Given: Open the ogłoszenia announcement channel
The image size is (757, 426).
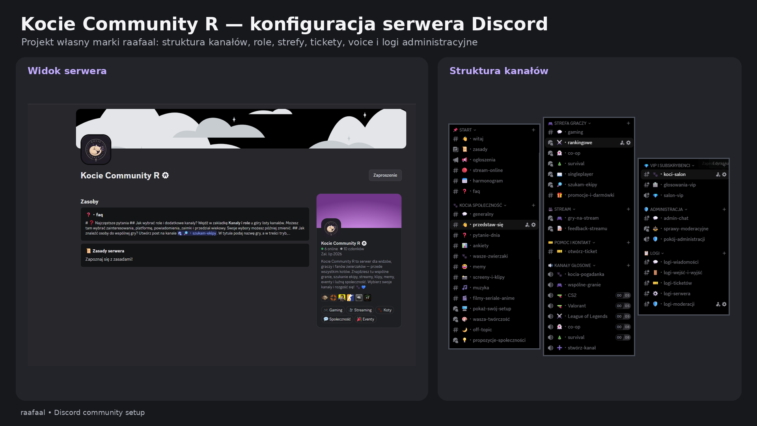Looking at the screenshot, I should tap(494, 160).
